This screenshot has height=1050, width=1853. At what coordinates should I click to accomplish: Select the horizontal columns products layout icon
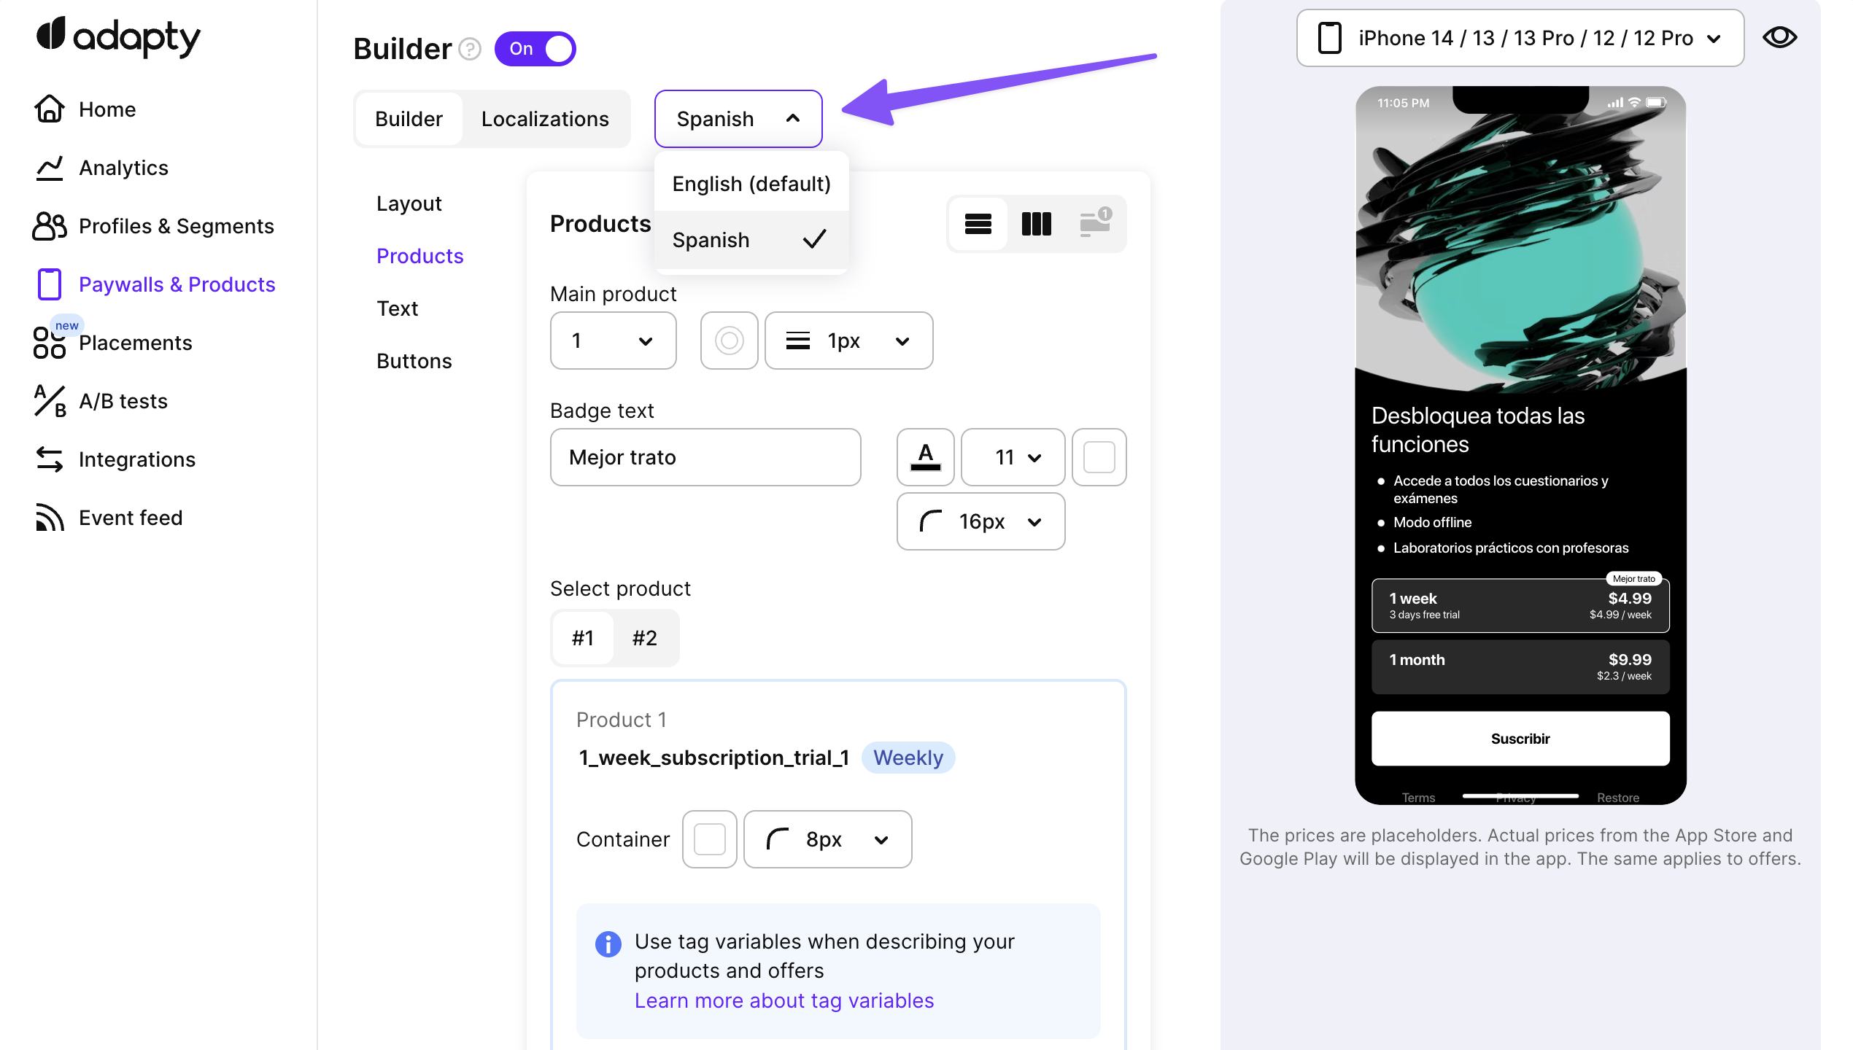(1036, 224)
